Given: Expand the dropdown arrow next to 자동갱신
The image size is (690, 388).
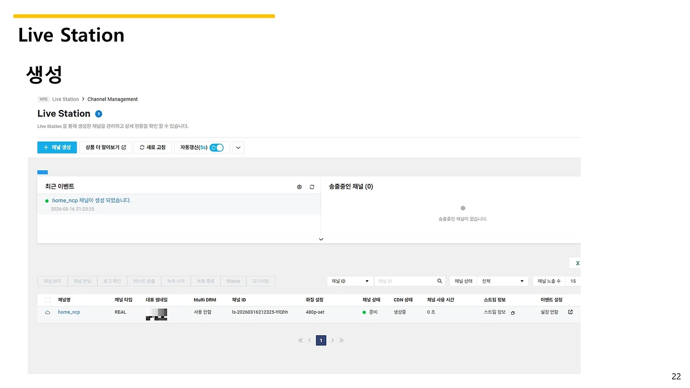Looking at the screenshot, I should (x=238, y=148).
